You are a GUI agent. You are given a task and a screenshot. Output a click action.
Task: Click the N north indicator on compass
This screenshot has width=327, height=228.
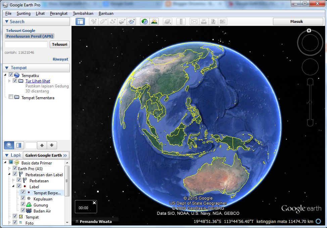point(309,31)
